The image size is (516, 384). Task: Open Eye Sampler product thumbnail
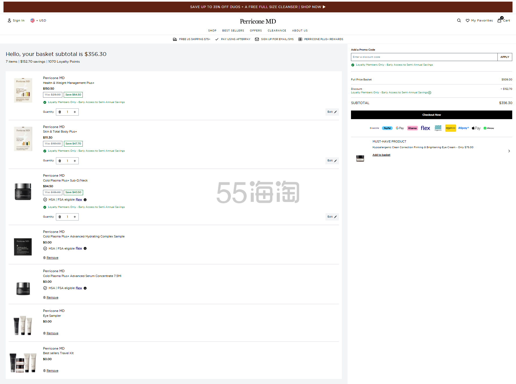23,325
